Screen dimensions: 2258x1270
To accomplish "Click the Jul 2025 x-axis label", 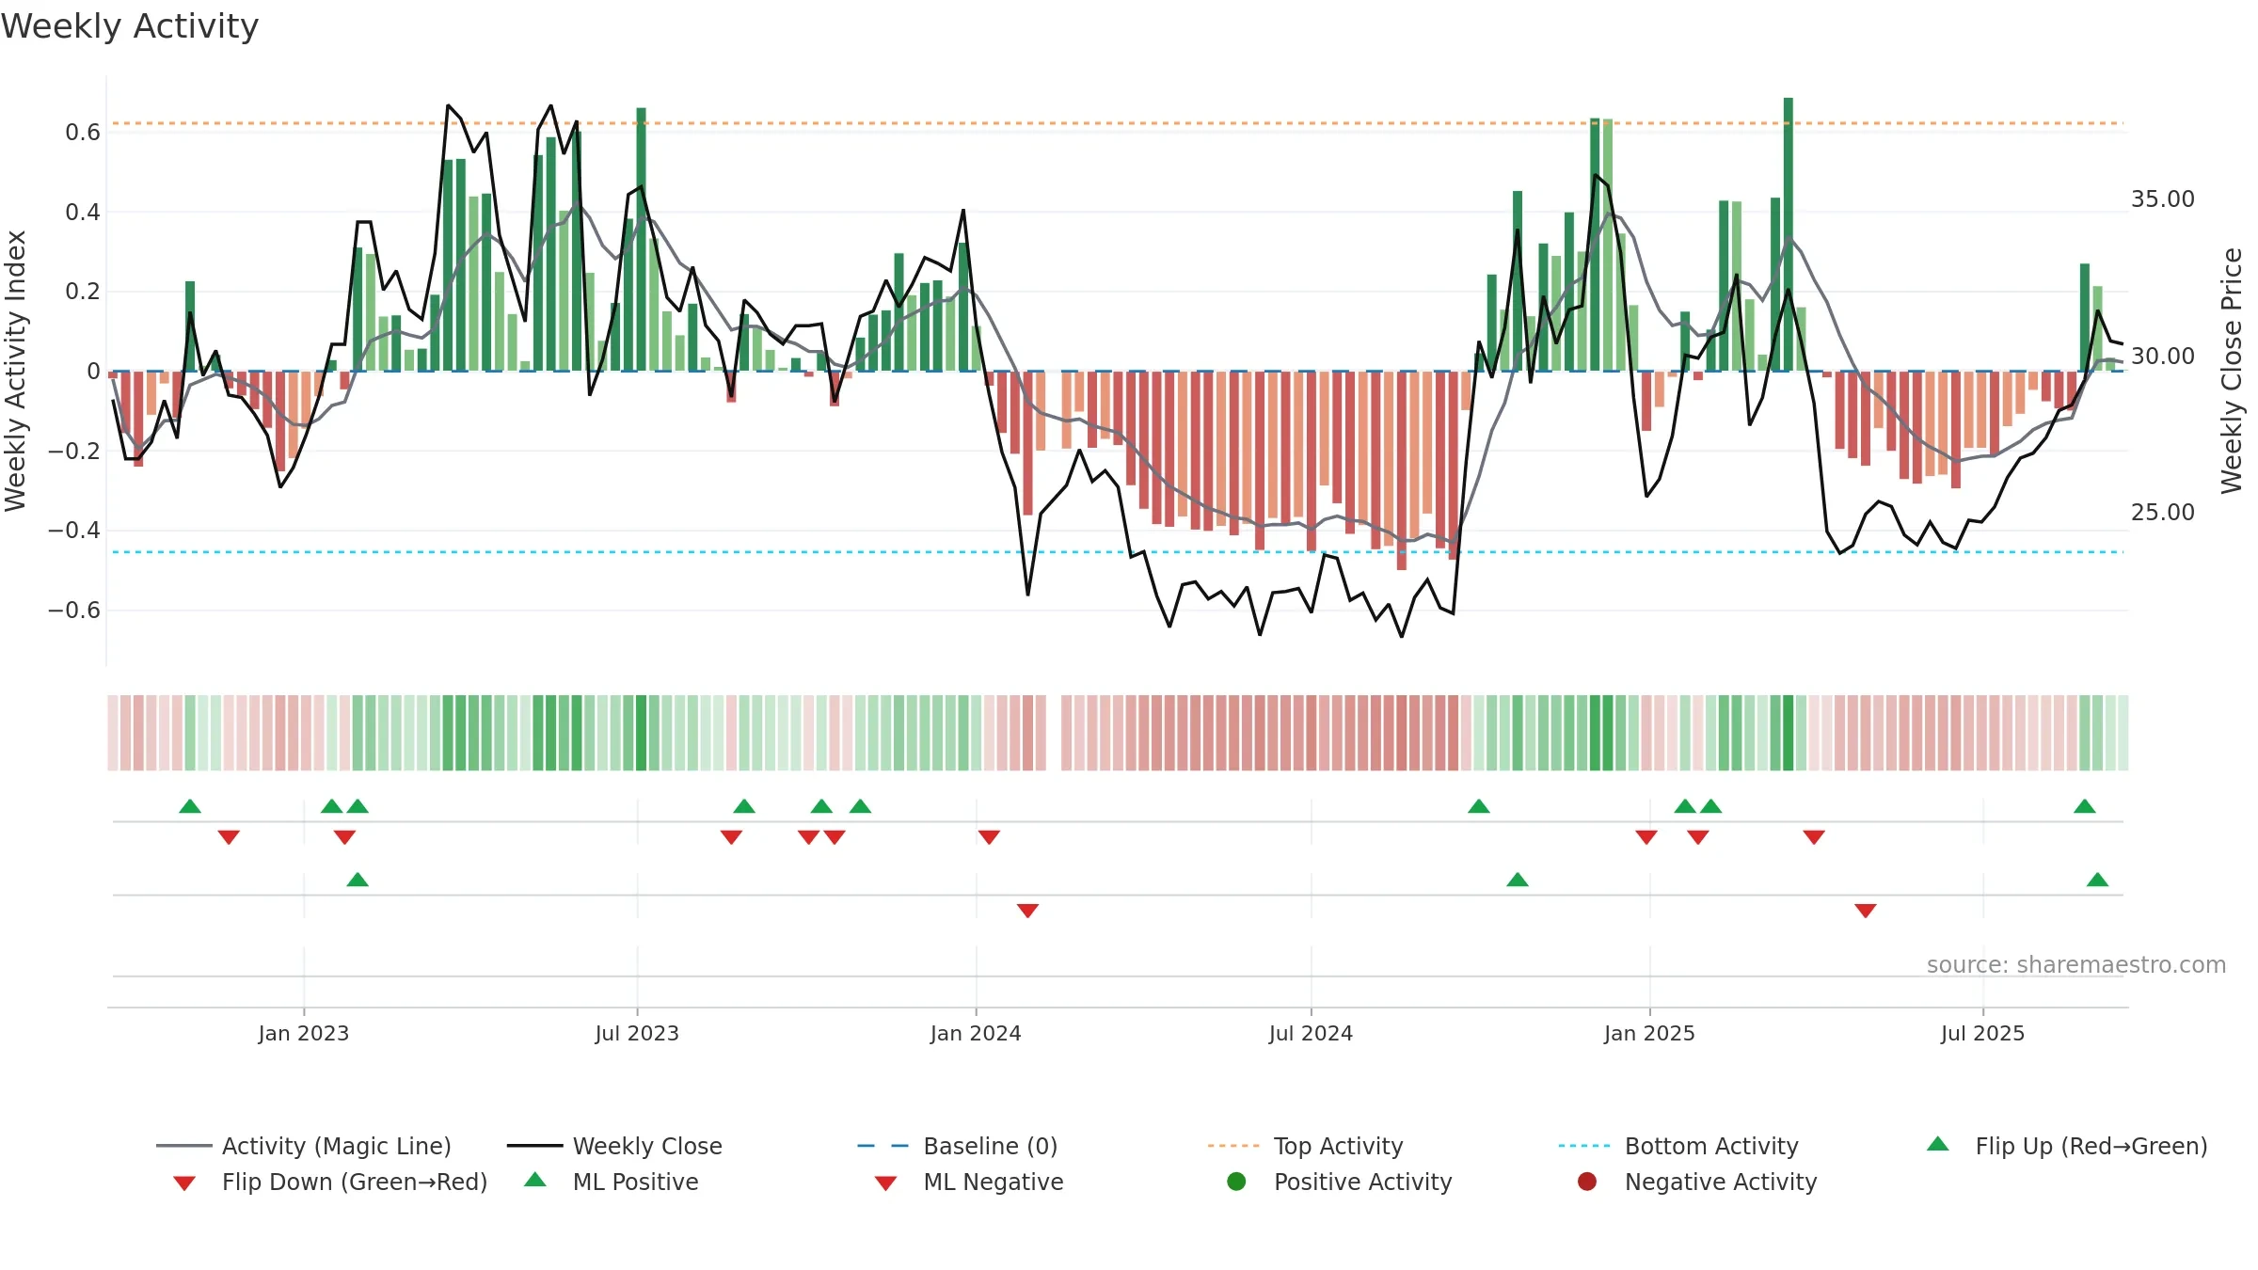I will [1982, 1033].
